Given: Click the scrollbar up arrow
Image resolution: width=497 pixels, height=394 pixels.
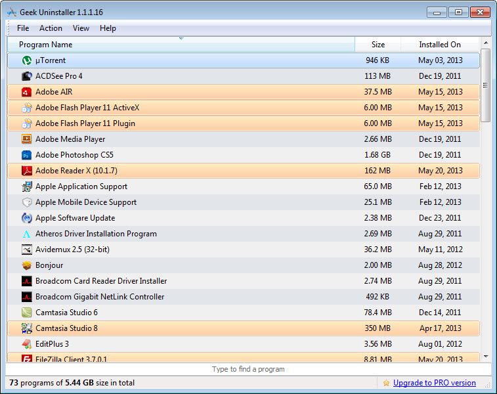Looking at the screenshot, I should pos(486,43).
